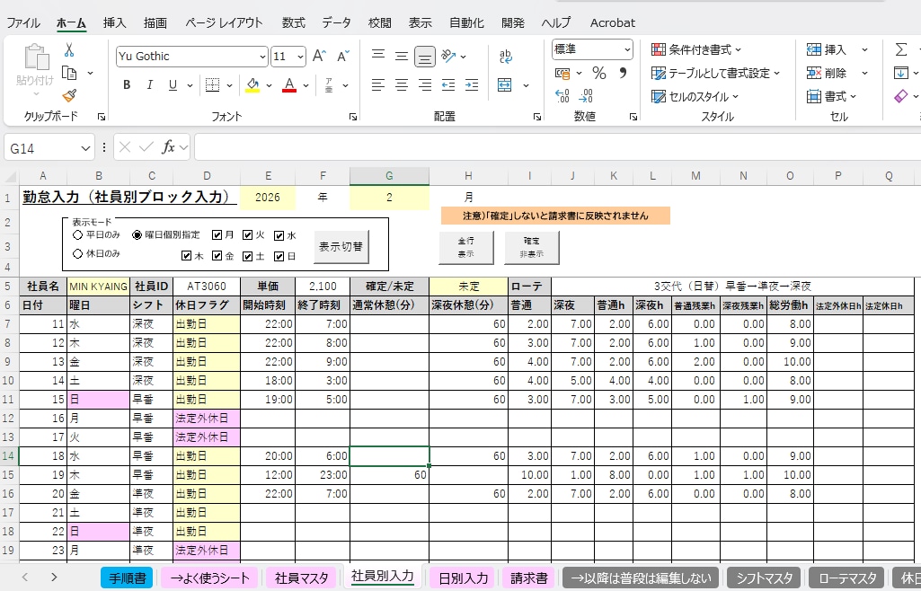The width and height of the screenshot is (921, 591).
Task: Click the Insert Function fx icon
Action: pyautogui.click(x=168, y=147)
